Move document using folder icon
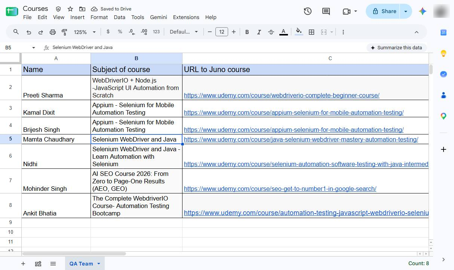 pos(82,9)
